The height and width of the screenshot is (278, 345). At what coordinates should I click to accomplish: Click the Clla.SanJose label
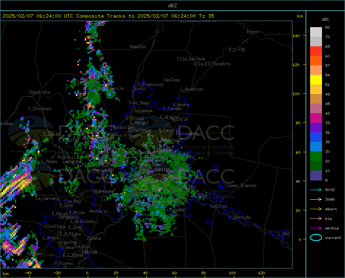coord(191,59)
